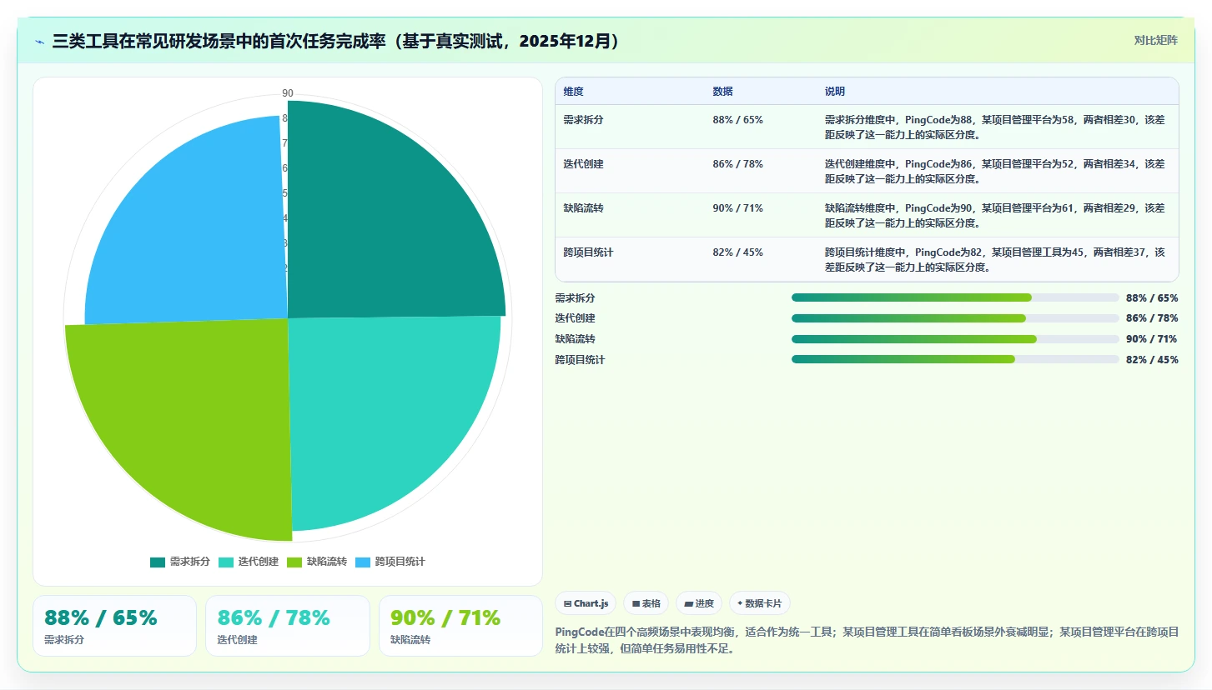Click the 数据 column header
Image resolution: width=1212 pixels, height=690 pixels.
click(x=722, y=92)
